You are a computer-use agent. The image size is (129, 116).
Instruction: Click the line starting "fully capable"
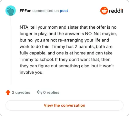tap(66, 53)
